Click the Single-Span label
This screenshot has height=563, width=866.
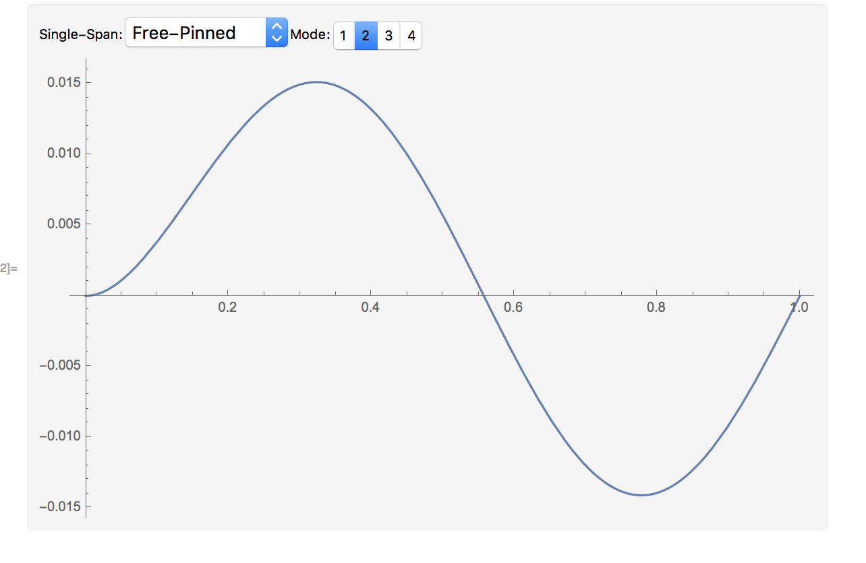[81, 34]
